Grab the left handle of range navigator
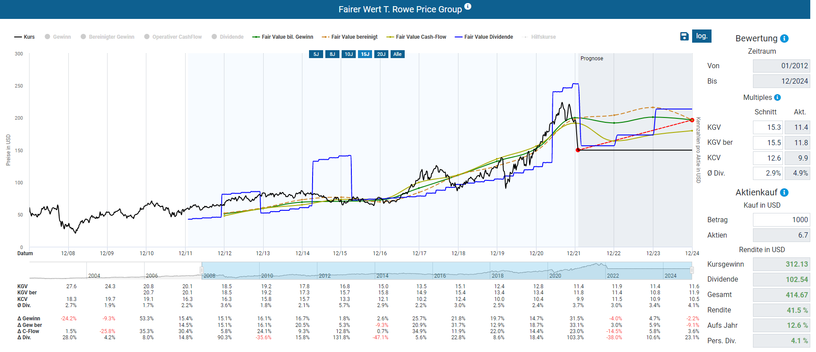This screenshot has height=352, width=816. [x=202, y=270]
